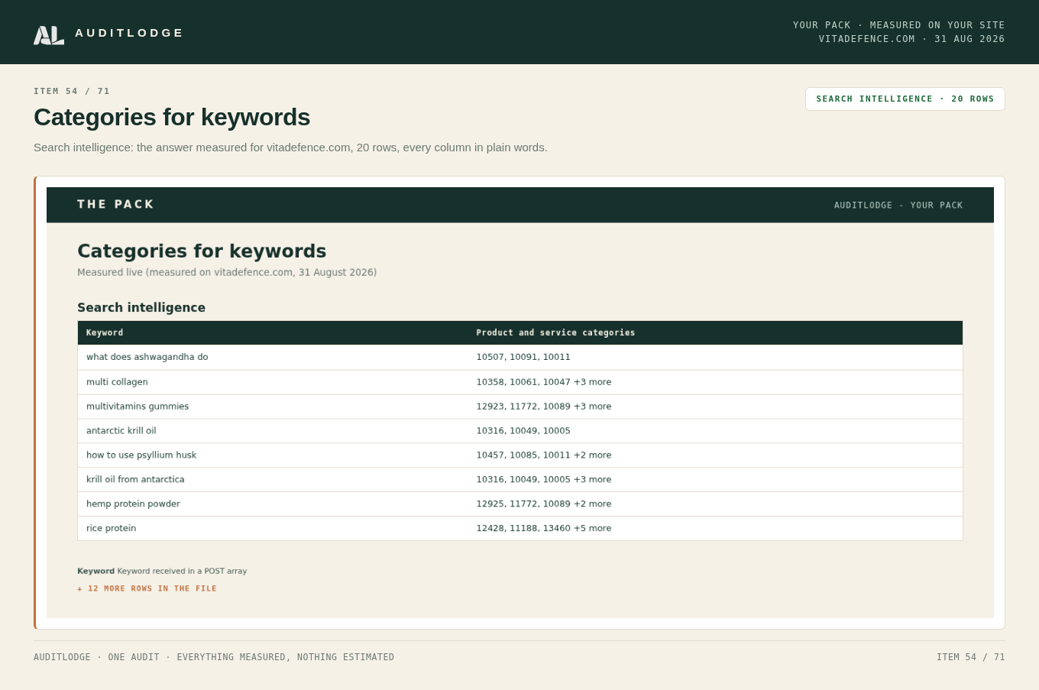
Task: Select the "multivitamins gummies" keyword row
Action: coord(520,407)
